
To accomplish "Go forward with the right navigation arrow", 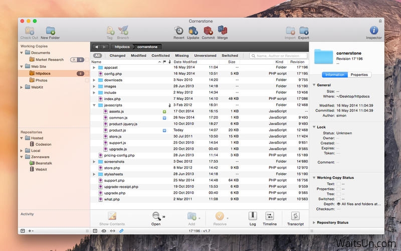I will [x=104, y=47].
